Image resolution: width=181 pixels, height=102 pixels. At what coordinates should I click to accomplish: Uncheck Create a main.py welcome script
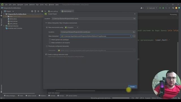click(x=46, y=54)
